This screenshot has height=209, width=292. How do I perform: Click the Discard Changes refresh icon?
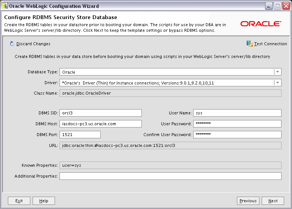click(x=12, y=44)
